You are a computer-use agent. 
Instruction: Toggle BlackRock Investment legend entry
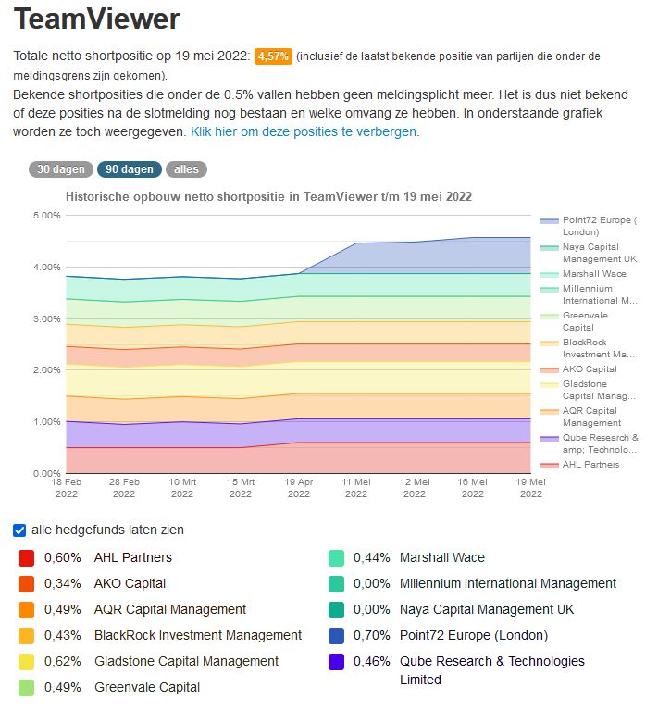[589, 348]
